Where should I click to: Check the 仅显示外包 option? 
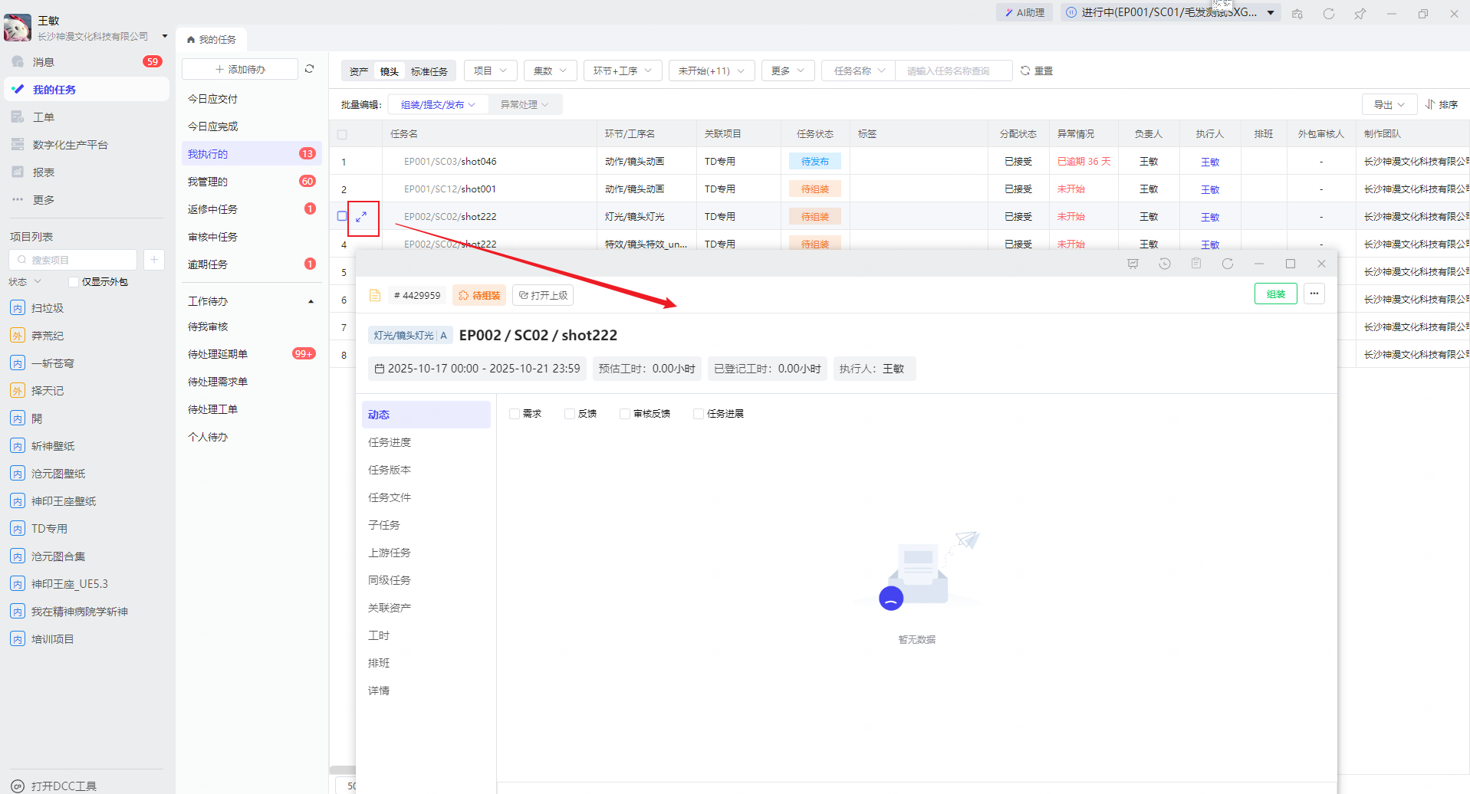74,282
